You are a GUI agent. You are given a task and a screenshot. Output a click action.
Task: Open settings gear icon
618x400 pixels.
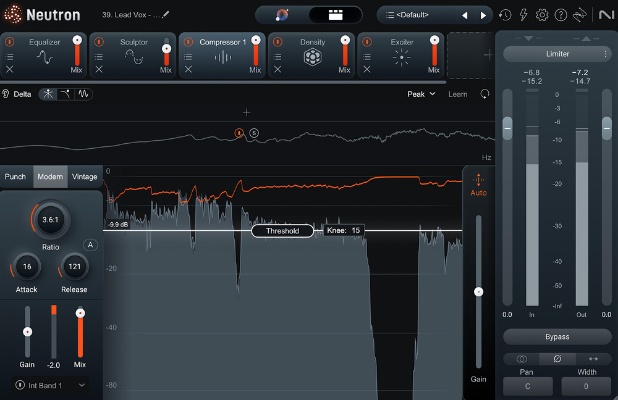tap(542, 15)
